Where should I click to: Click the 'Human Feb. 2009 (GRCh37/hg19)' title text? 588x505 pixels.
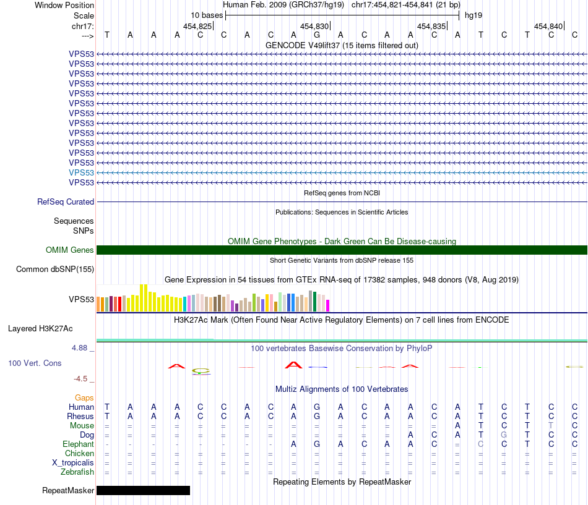click(283, 5)
